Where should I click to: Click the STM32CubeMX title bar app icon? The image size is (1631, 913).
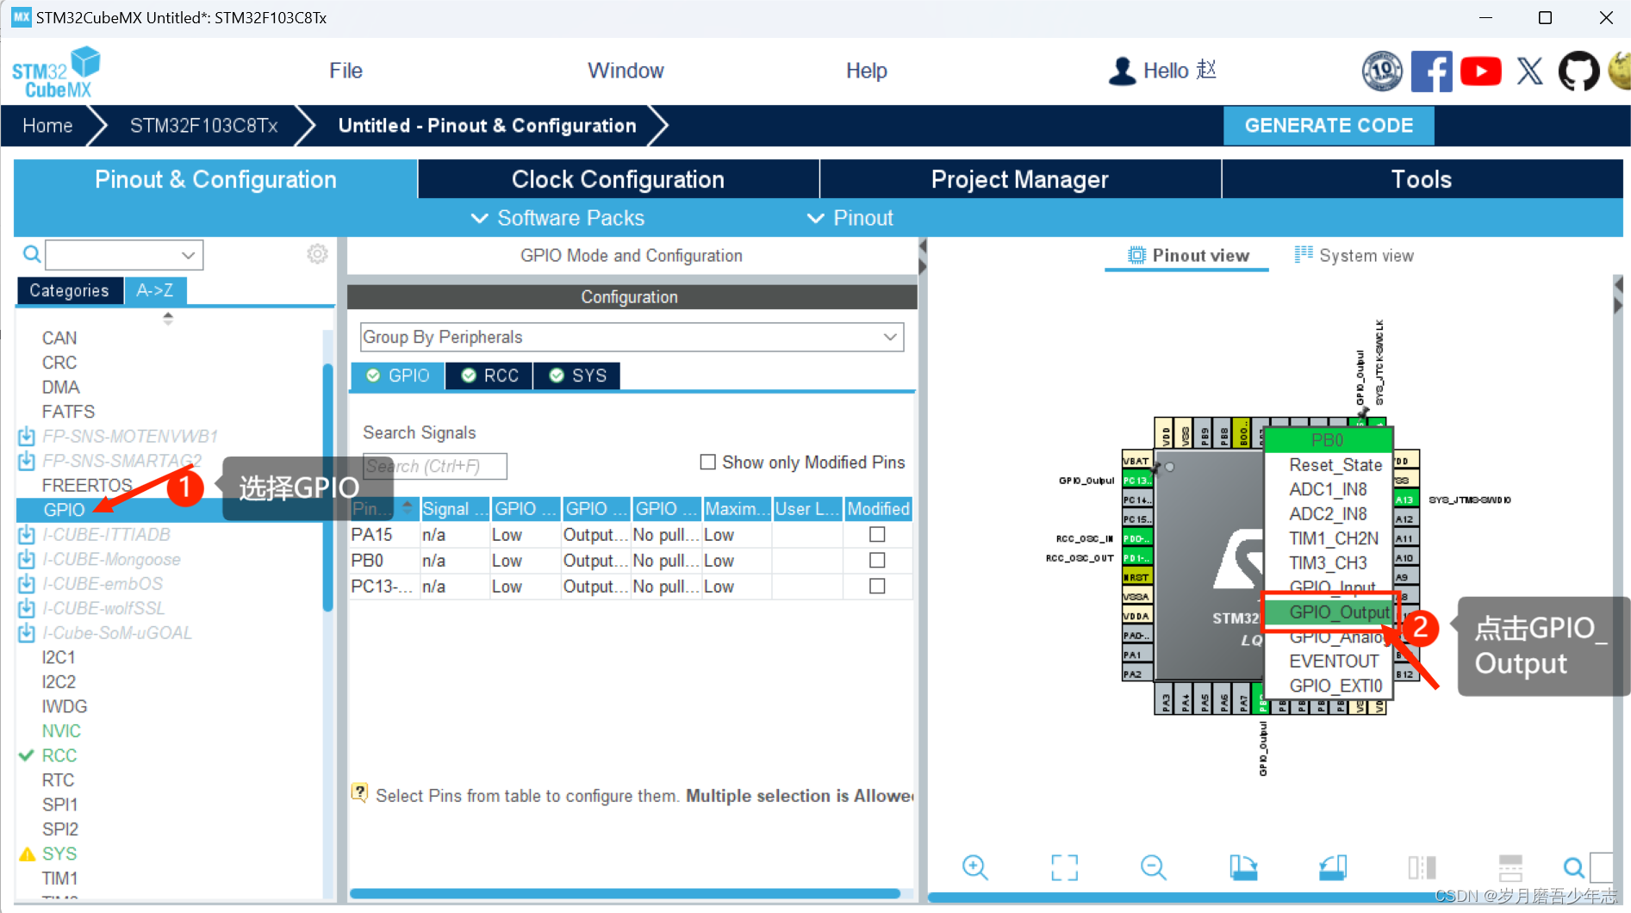coord(21,17)
